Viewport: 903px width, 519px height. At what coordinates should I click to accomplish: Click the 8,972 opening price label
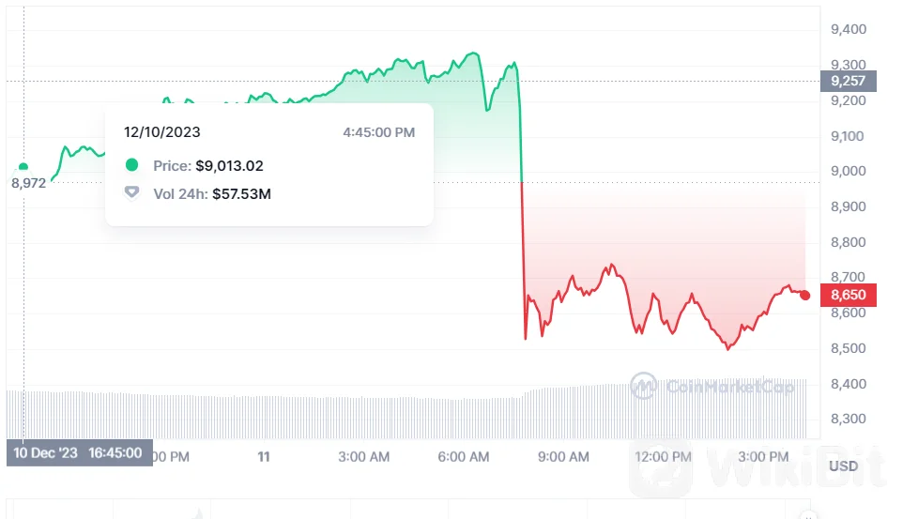[x=28, y=183]
